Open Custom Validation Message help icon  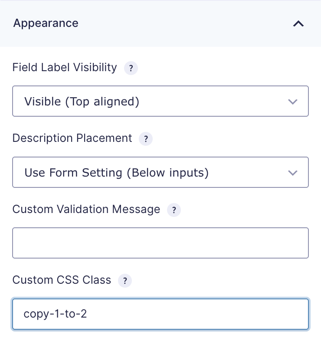pyautogui.click(x=174, y=210)
